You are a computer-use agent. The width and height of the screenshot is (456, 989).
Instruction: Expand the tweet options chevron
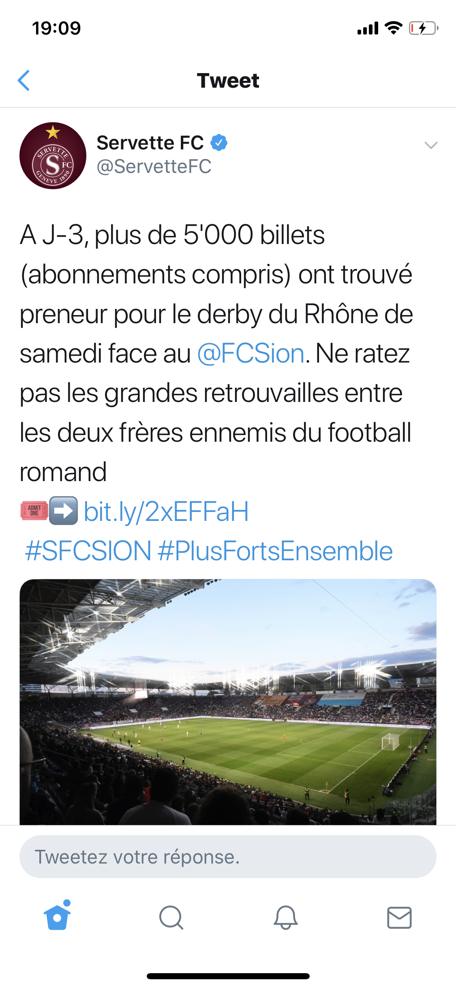[x=430, y=145]
